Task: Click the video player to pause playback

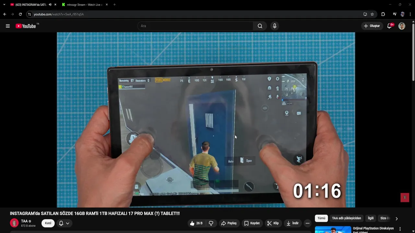Action: pos(206,120)
